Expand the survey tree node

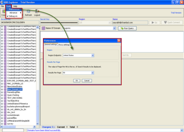pyautogui.click(x=2, y=124)
